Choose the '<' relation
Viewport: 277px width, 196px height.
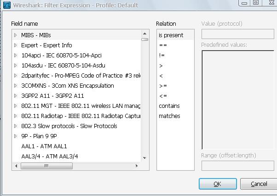[x=161, y=76]
